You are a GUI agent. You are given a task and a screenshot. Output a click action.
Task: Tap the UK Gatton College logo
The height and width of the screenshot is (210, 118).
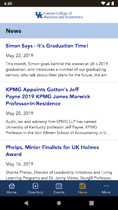click(x=59, y=15)
